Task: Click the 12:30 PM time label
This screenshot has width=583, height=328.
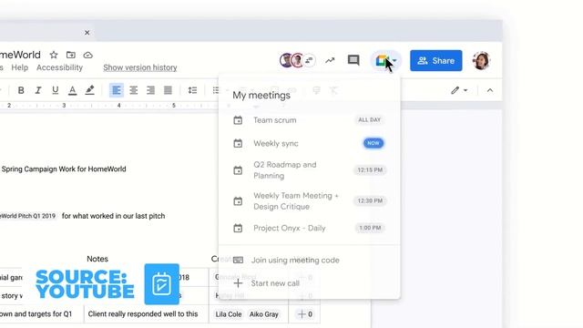Action: [x=370, y=200]
